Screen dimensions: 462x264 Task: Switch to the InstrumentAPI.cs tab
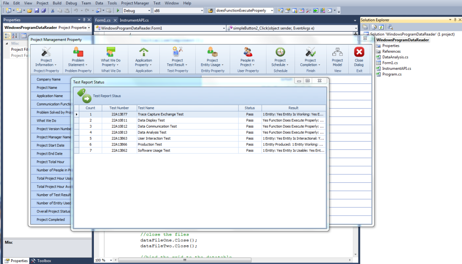tap(134, 20)
